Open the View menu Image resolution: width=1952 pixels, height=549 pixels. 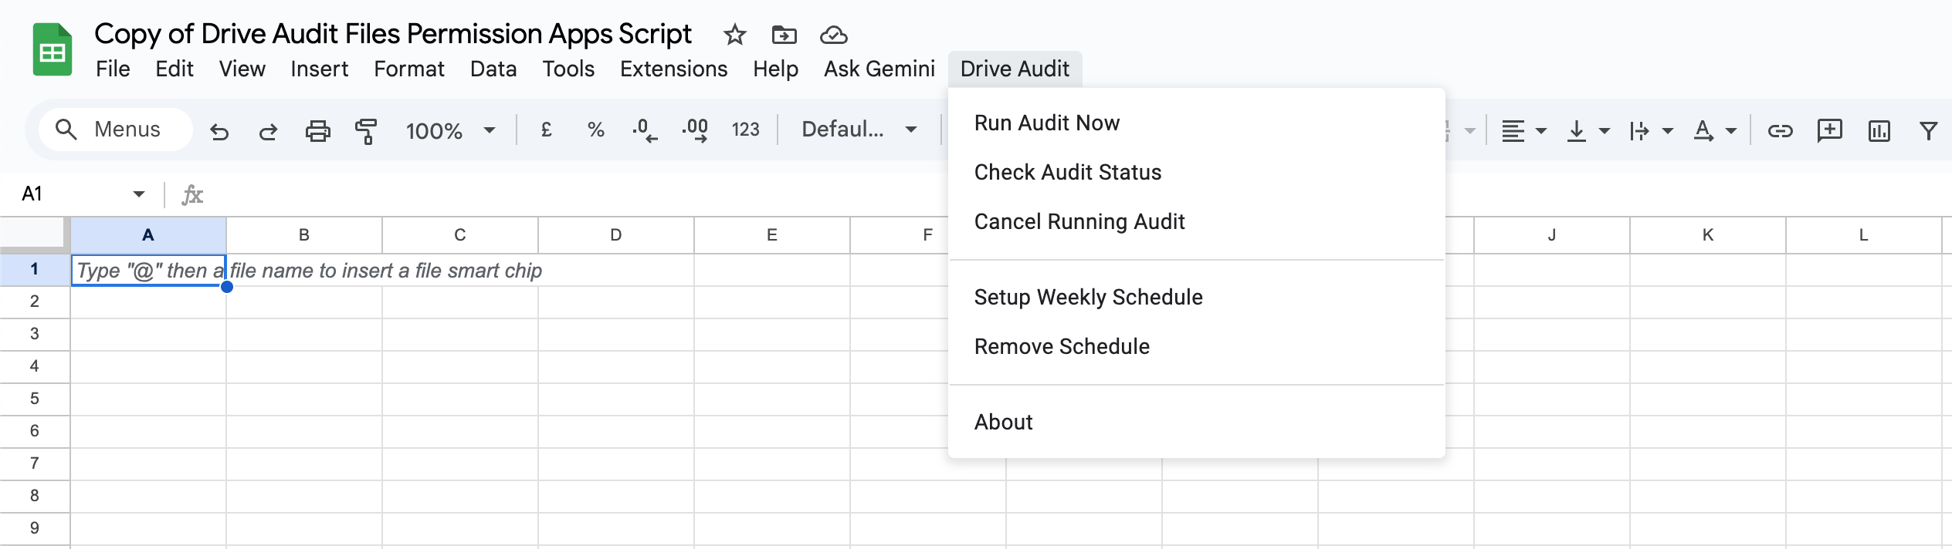pos(242,69)
